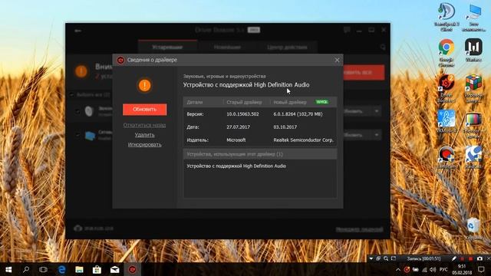Screen dimensions: 491x276
Task: Open Mail app from taskbar
Action: click(114, 269)
